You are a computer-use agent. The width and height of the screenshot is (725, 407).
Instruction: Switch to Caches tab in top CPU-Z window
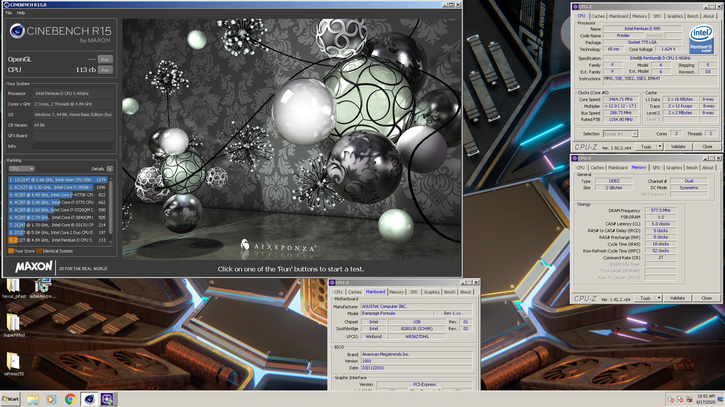[x=598, y=16]
